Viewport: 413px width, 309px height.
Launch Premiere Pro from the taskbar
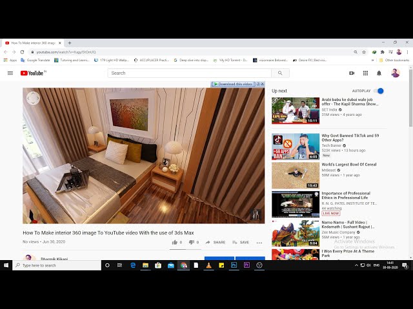coord(247,265)
